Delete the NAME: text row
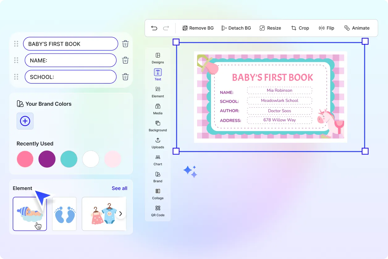The image size is (388, 259). pyautogui.click(x=125, y=60)
